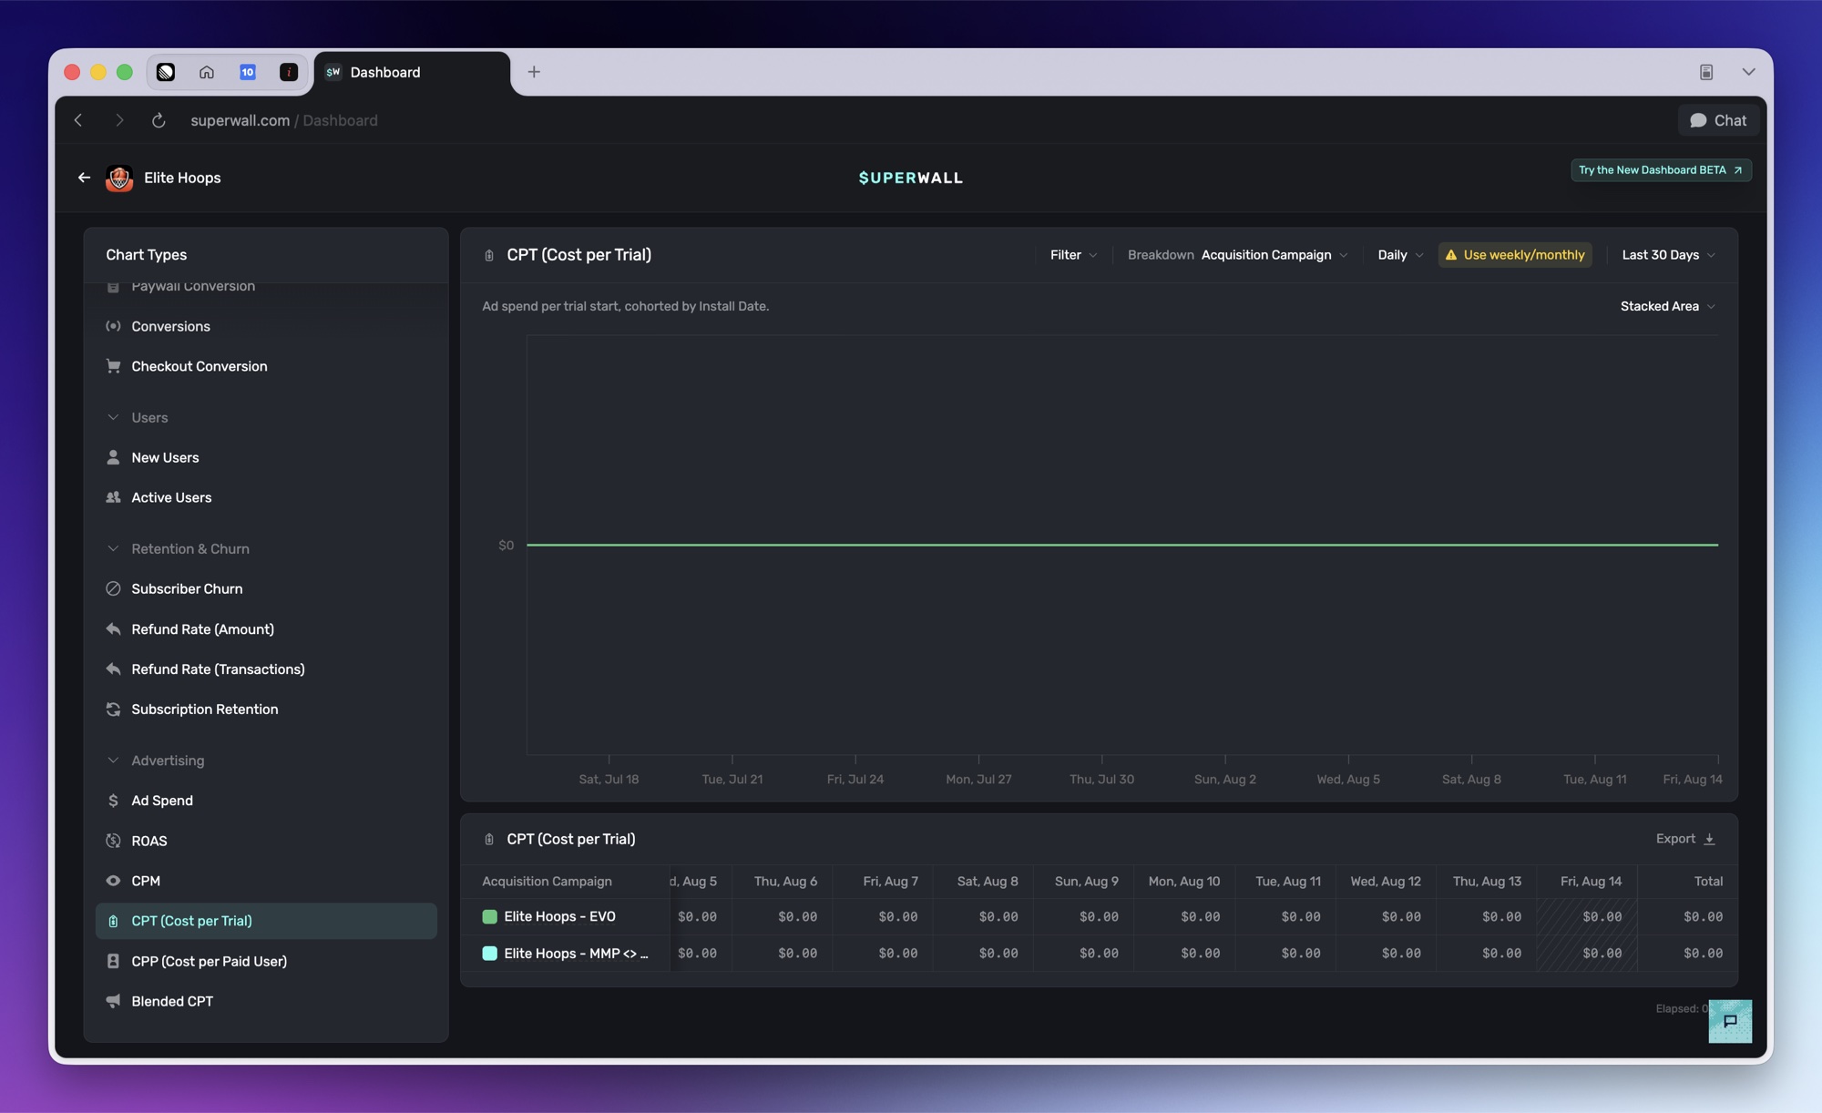Open the Checkout Conversion chart
The width and height of the screenshot is (1822, 1113).
pyautogui.click(x=200, y=366)
